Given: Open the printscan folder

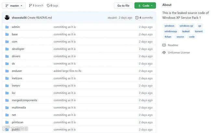Looking at the screenshot, I should point(18,122).
